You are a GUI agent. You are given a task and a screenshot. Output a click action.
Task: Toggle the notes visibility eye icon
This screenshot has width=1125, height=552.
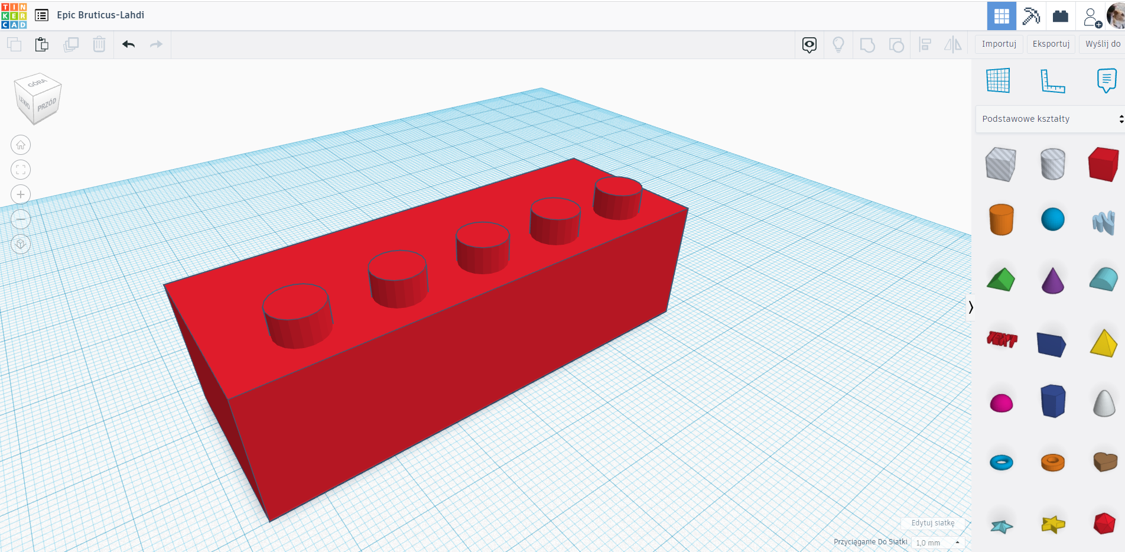click(809, 45)
